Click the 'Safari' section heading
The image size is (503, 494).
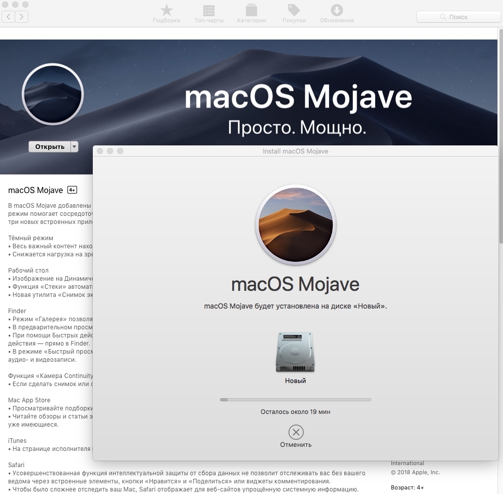[16, 465]
